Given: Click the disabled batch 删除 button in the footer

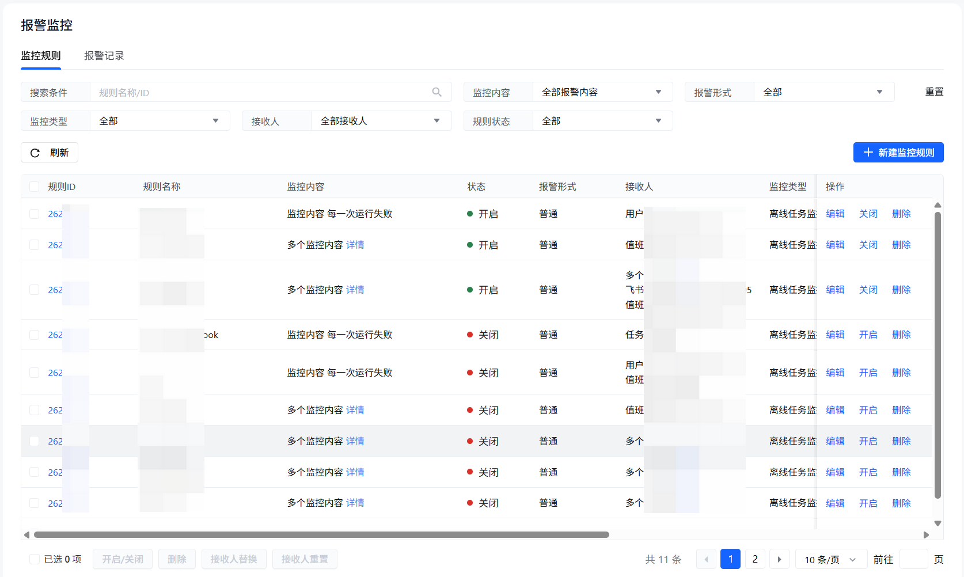Looking at the screenshot, I should pyautogui.click(x=177, y=559).
